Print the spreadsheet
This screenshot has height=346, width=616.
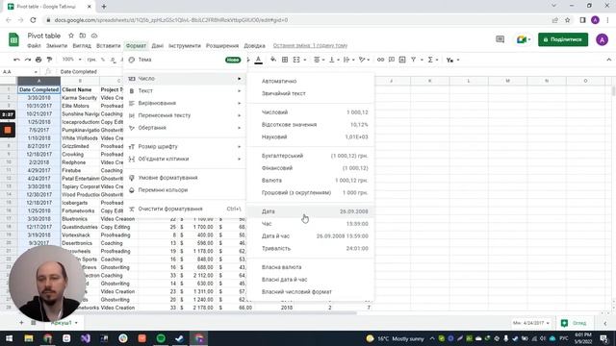(38, 60)
